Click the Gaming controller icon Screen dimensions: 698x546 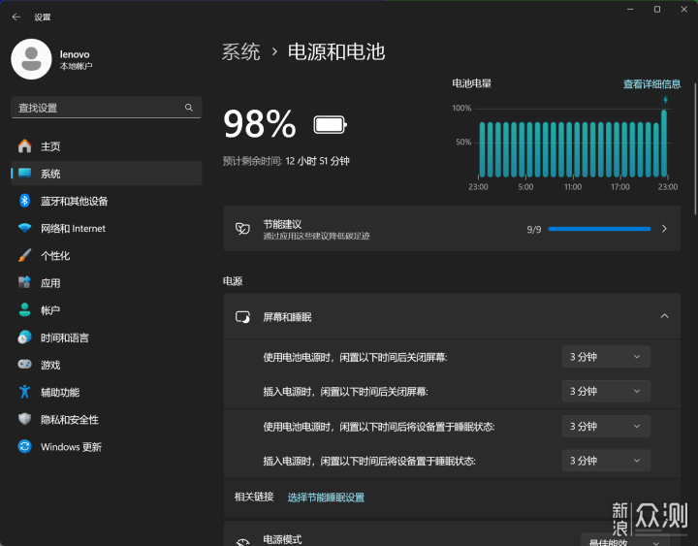pyautogui.click(x=24, y=365)
